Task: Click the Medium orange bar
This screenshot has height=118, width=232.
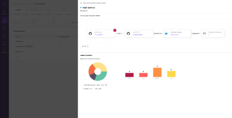Action: [157, 73]
